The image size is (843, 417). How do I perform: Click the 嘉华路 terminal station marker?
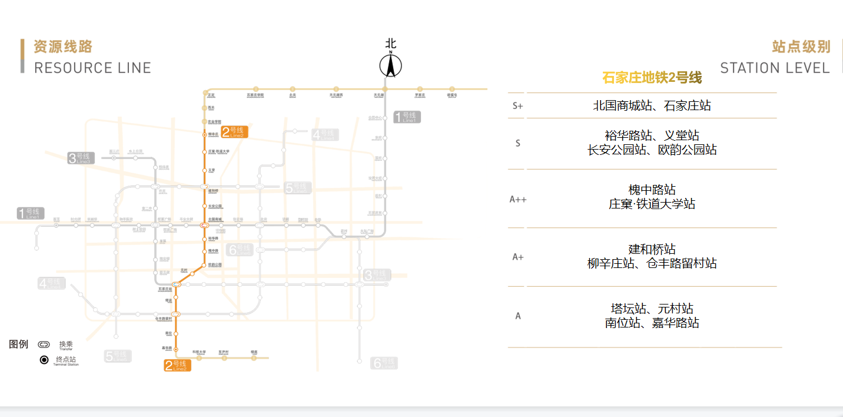tap(176, 349)
